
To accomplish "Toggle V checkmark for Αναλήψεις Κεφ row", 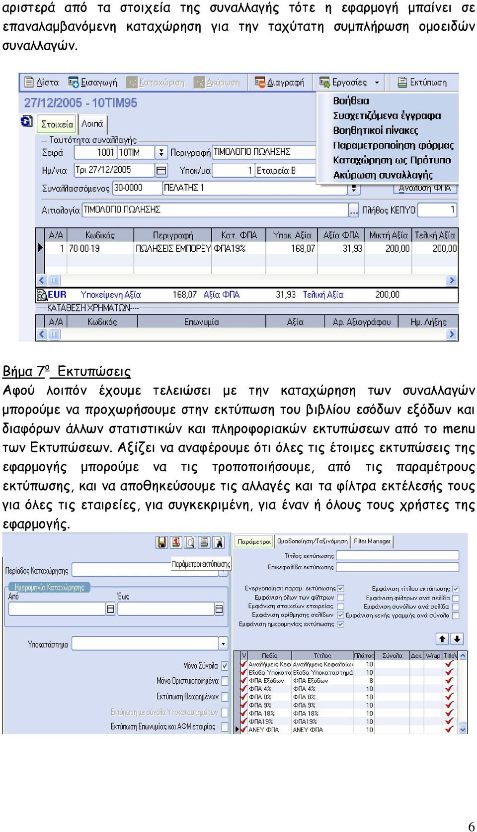I will point(244,664).
